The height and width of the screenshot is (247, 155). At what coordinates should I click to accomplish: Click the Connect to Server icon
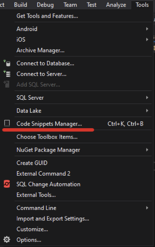pos(7,74)
